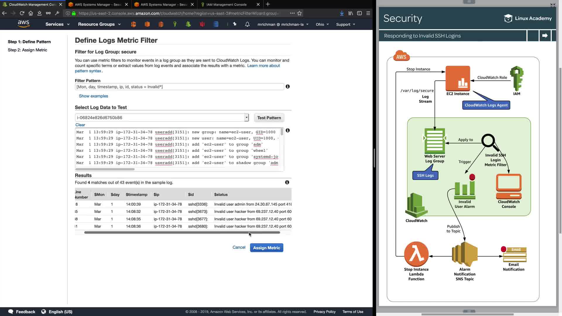562x316 pixels.
Task: Click the Test Pattern button
Action: tap(269, 118)
